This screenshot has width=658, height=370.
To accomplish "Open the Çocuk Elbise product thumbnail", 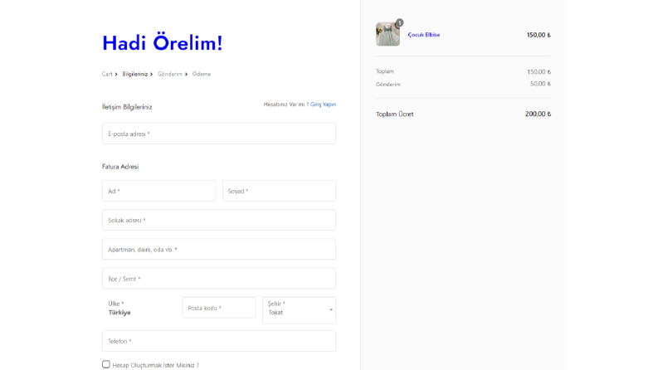I will point(387,34).
